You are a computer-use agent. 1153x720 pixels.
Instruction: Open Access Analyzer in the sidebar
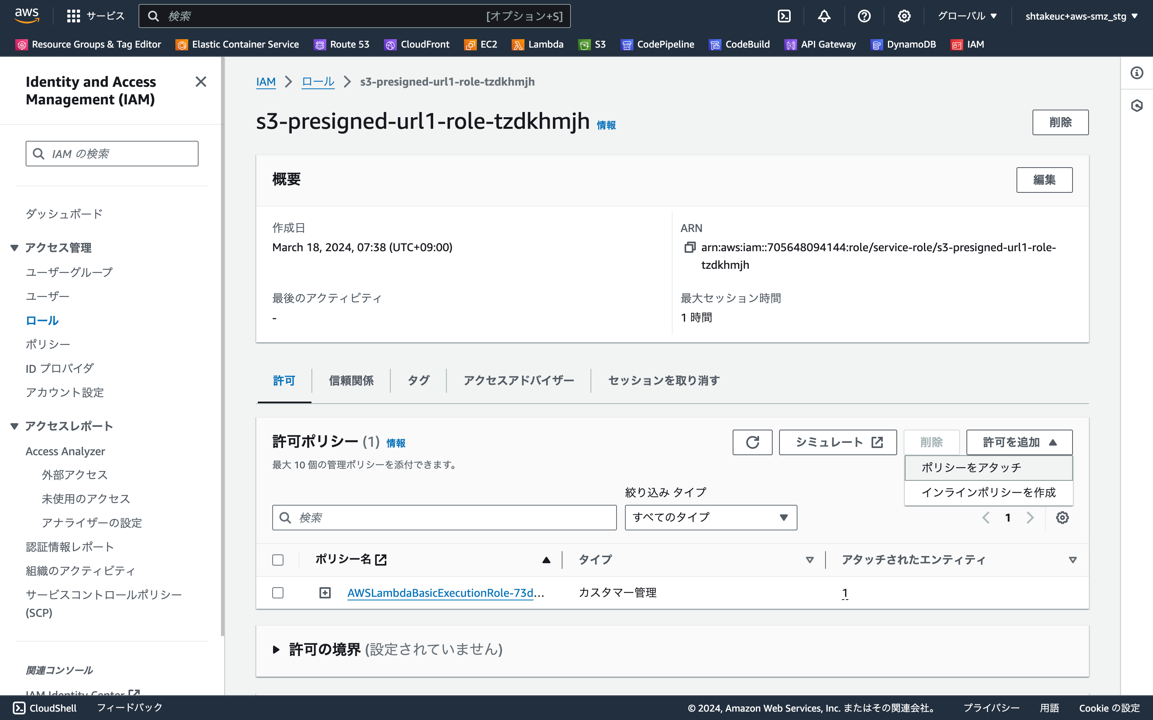click(65, 452)
